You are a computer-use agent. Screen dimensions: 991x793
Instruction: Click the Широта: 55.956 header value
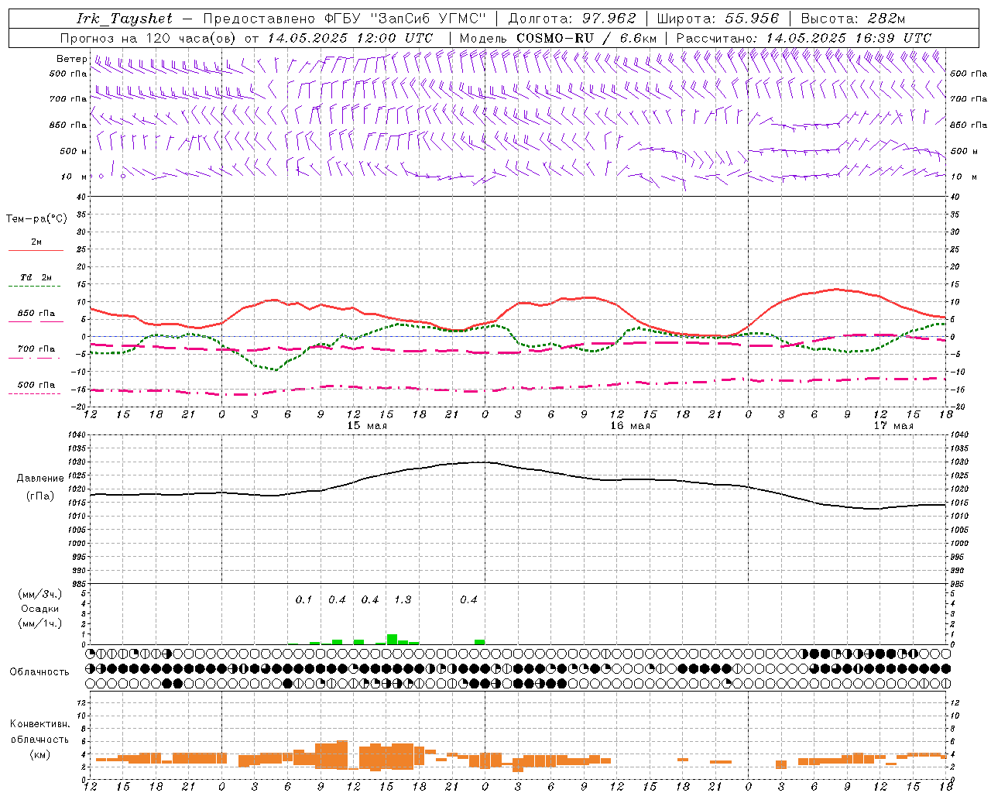click(x=717, y=19)
